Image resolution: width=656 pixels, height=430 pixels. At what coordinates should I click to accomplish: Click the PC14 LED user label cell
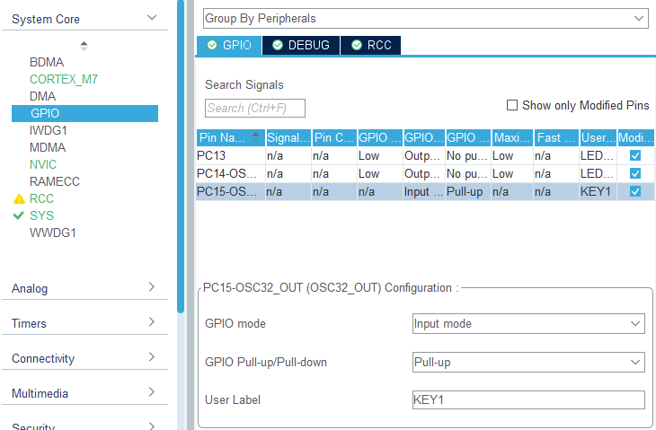pyautogui.click(x=598, y=173)
